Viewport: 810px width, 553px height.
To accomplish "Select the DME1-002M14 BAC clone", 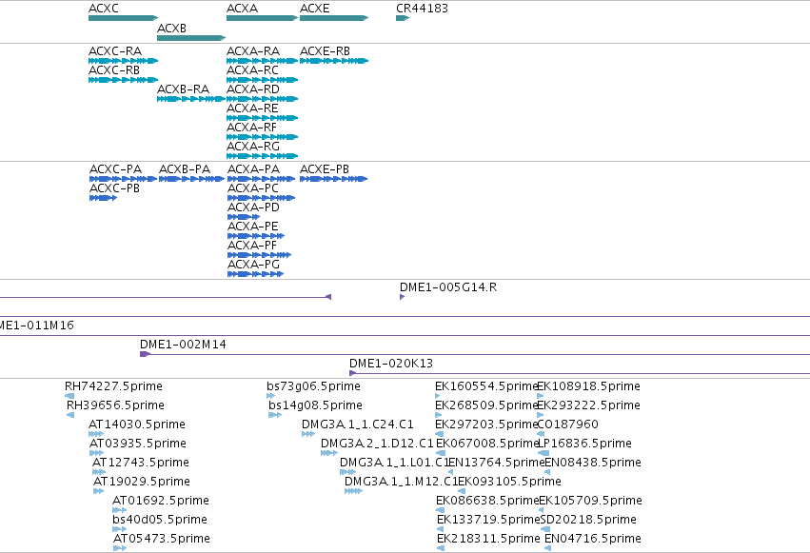I will tap(475, 354).
